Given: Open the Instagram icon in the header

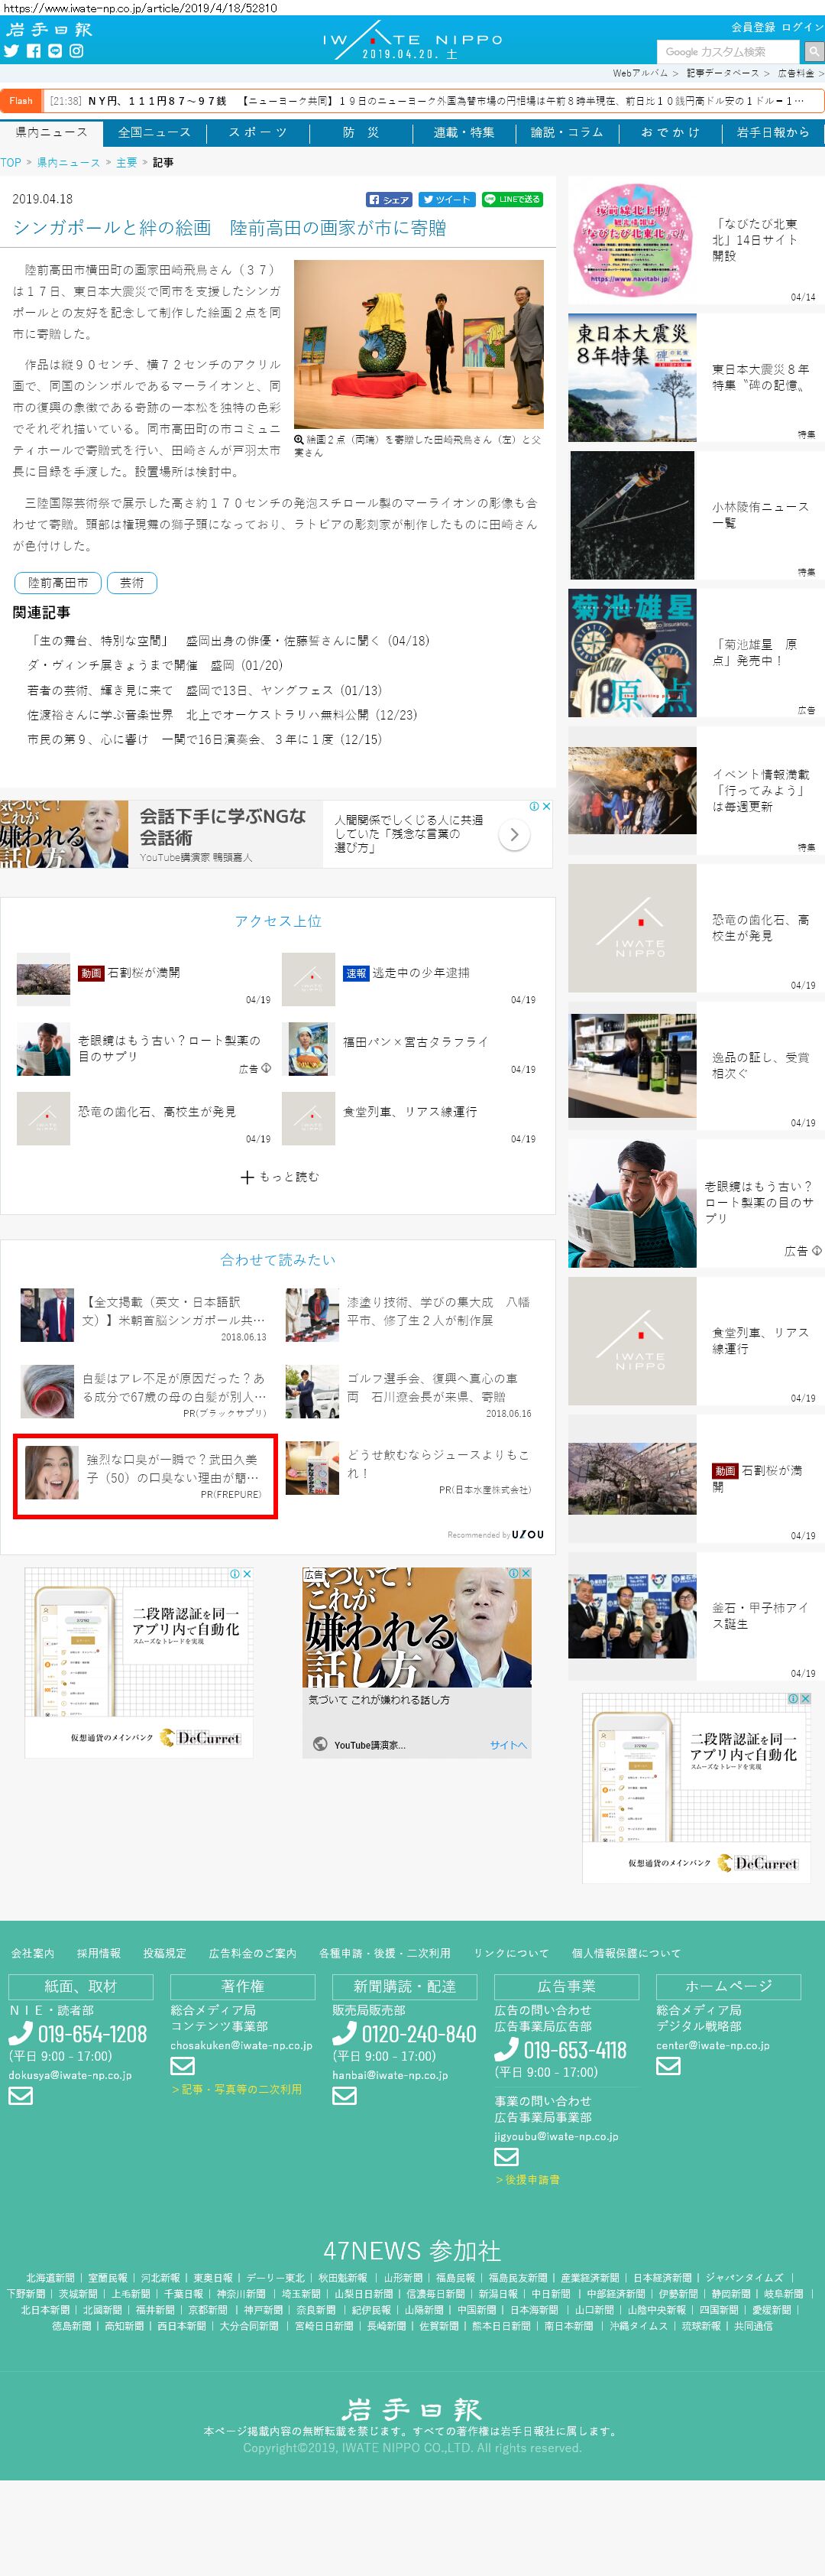Looking at the screenshot, I should (x=76, y=51).
